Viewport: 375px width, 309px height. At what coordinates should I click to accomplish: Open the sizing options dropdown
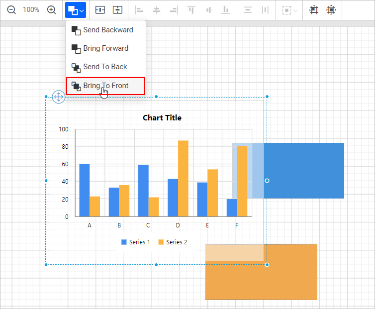point(289,10)
